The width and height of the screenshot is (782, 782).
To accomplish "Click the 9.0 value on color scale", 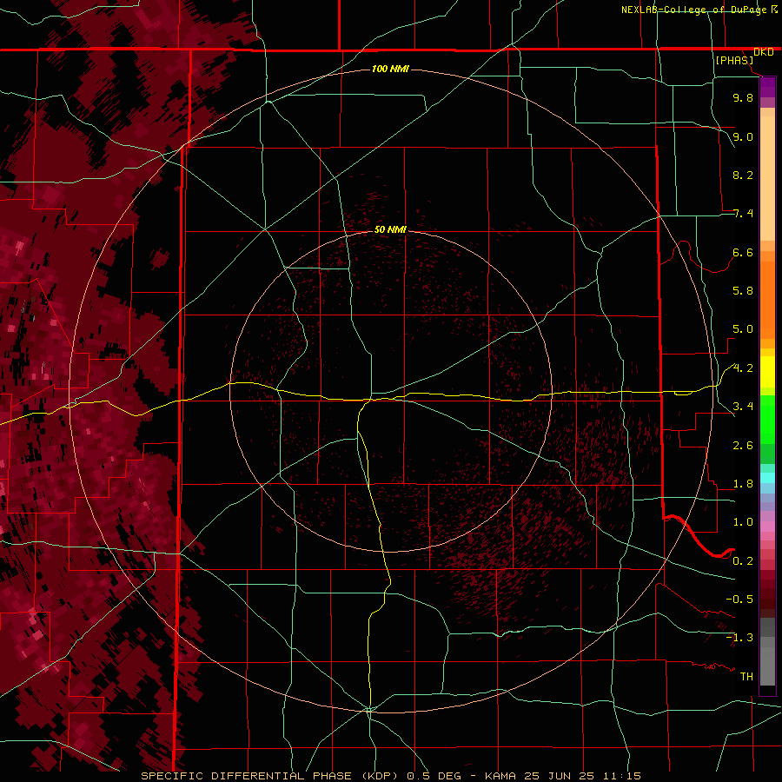I will (743, 136).
